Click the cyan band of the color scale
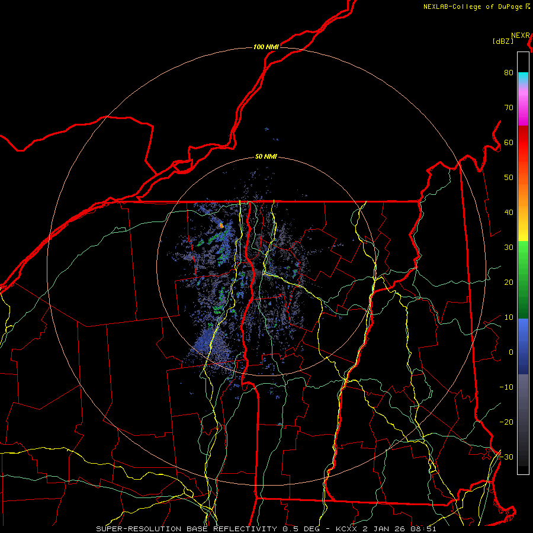The height and width of the screenshot is (533, 533). (x=523, y=78)
